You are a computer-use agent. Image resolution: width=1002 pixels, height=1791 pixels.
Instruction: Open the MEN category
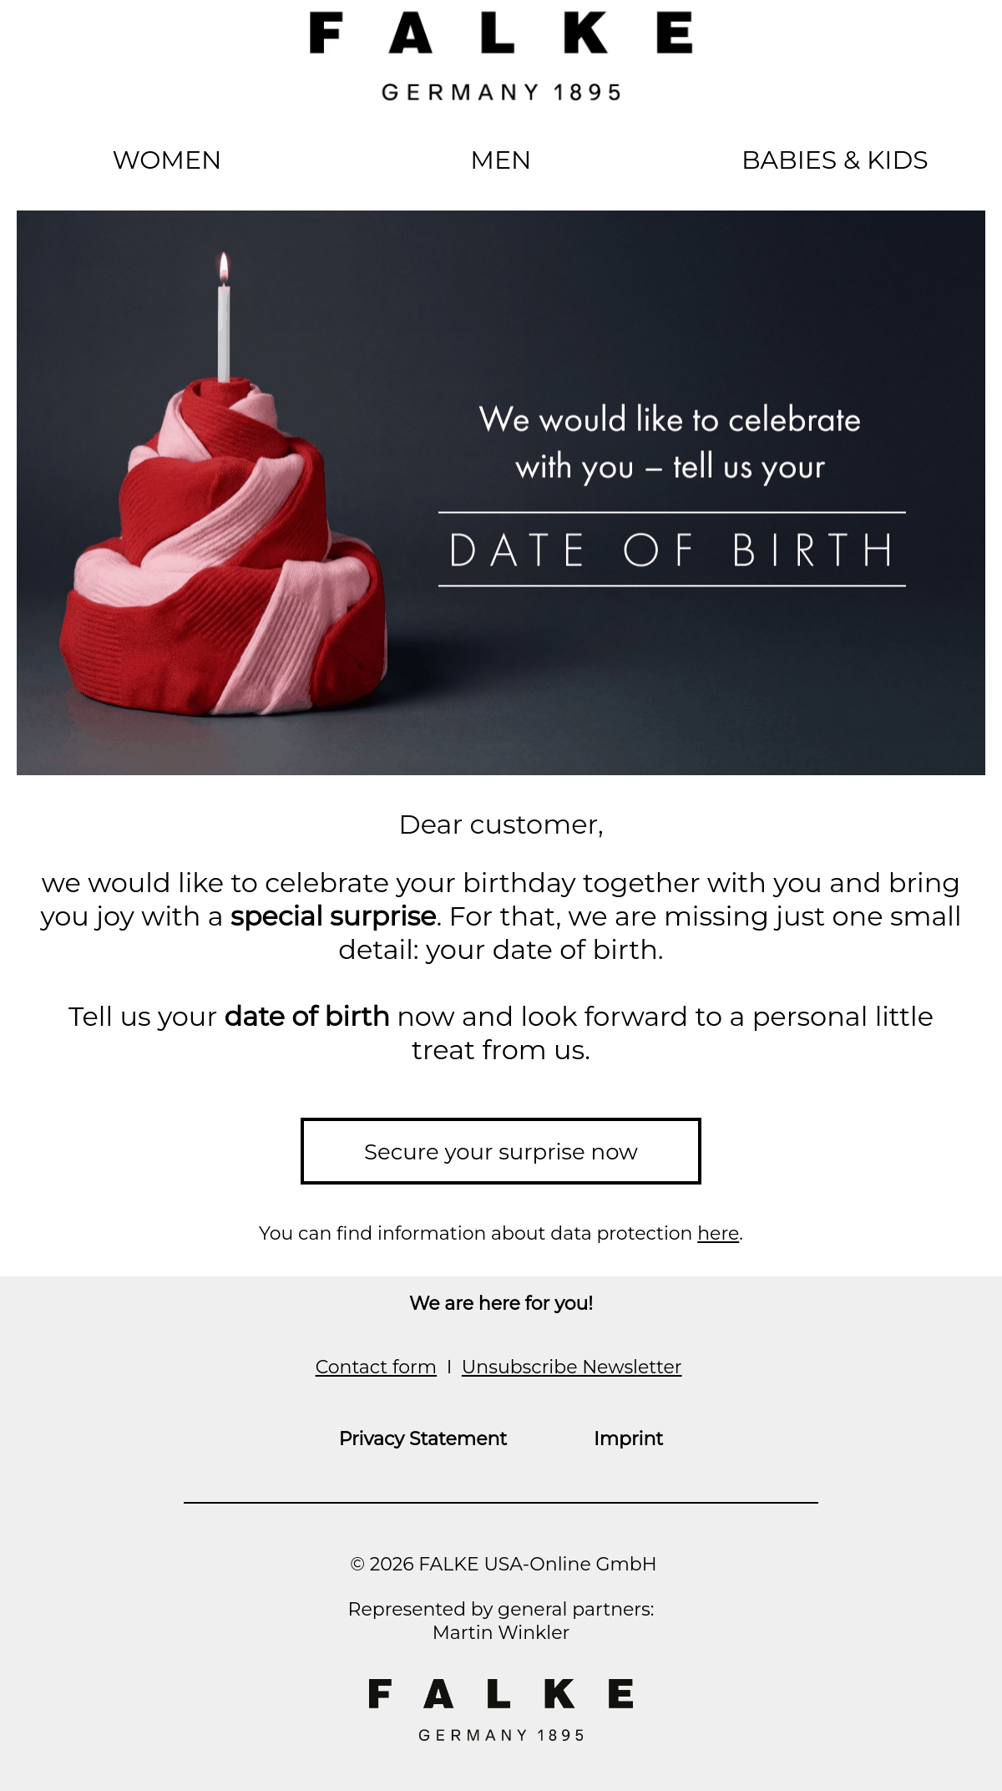pos(501,160)
